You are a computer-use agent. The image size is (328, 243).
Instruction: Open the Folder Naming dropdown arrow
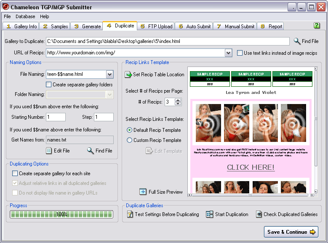tap(109, 95)
